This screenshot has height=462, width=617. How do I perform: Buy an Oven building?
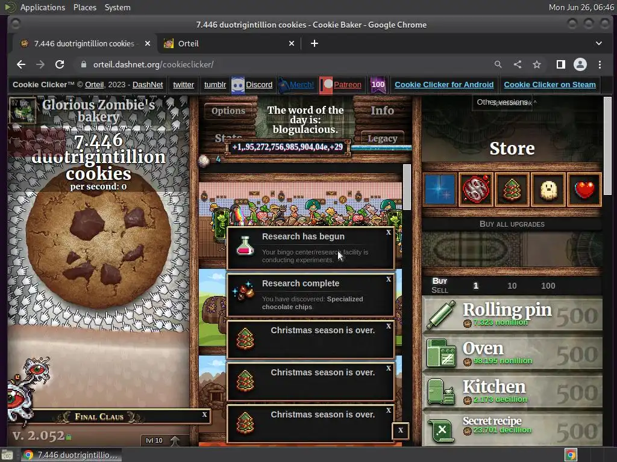click(x=512, y=353)
